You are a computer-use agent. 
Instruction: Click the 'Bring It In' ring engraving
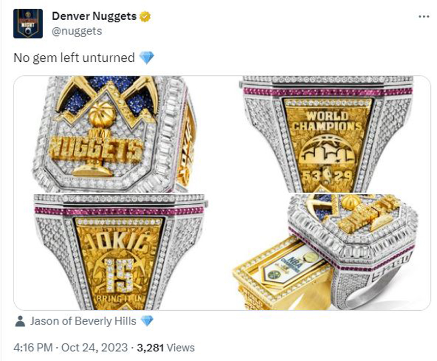click(x=119, y=299)
